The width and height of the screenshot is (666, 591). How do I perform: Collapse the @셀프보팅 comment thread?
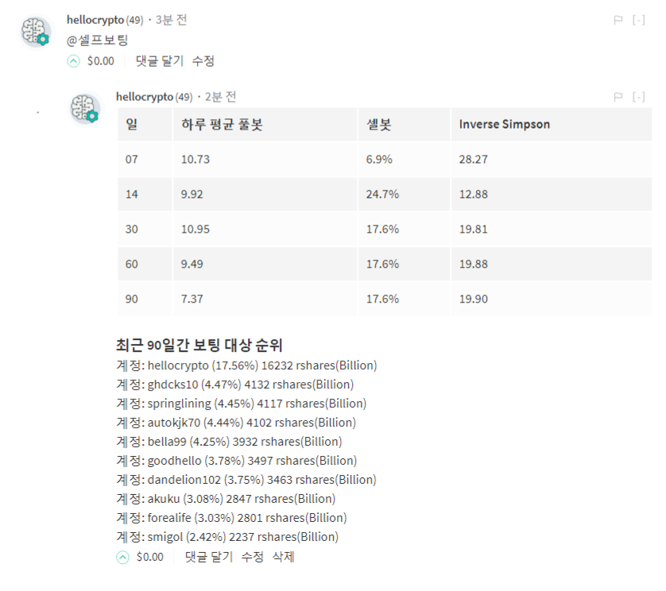click(x=638, y=20)
